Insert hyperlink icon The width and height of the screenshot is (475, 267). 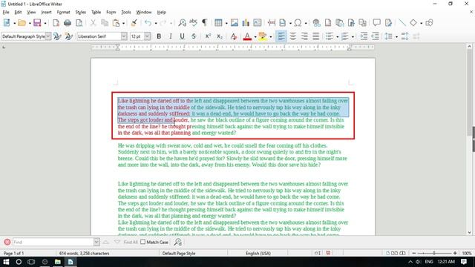pyautogui.click(x=317, y=23)
